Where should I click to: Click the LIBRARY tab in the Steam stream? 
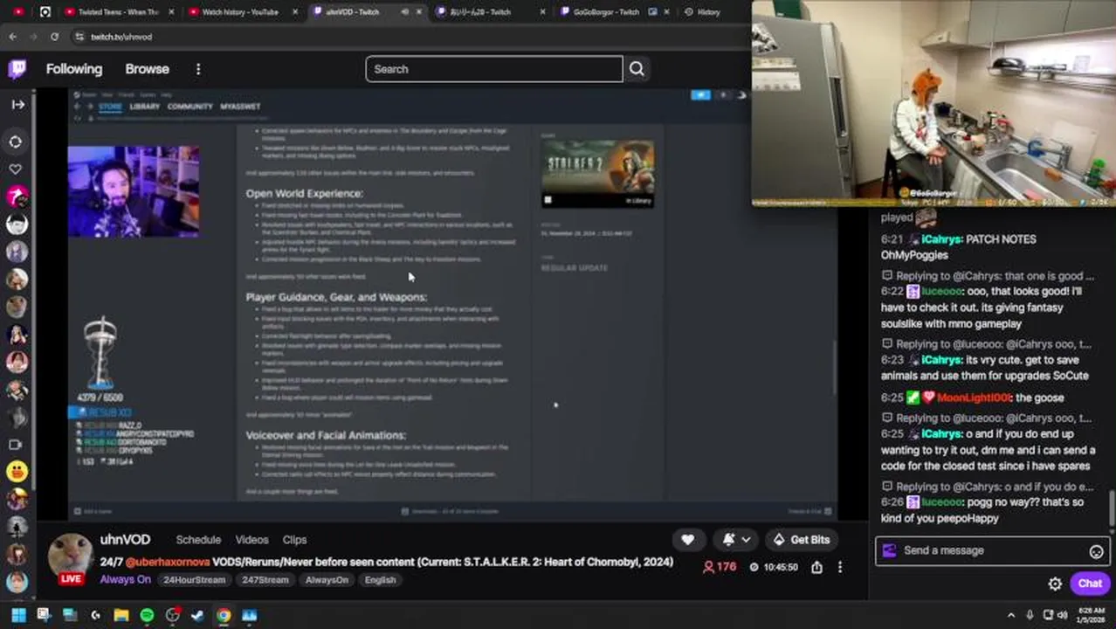click(145, 107)
